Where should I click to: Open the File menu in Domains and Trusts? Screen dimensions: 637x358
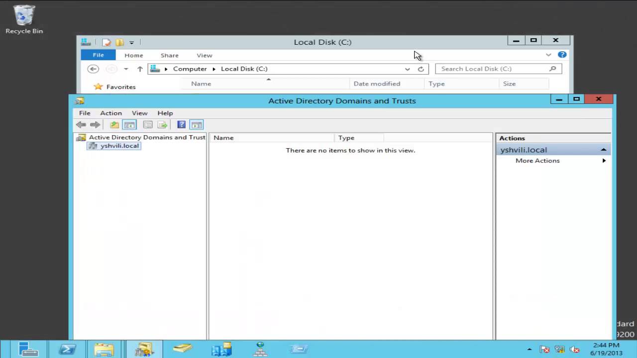85,113
